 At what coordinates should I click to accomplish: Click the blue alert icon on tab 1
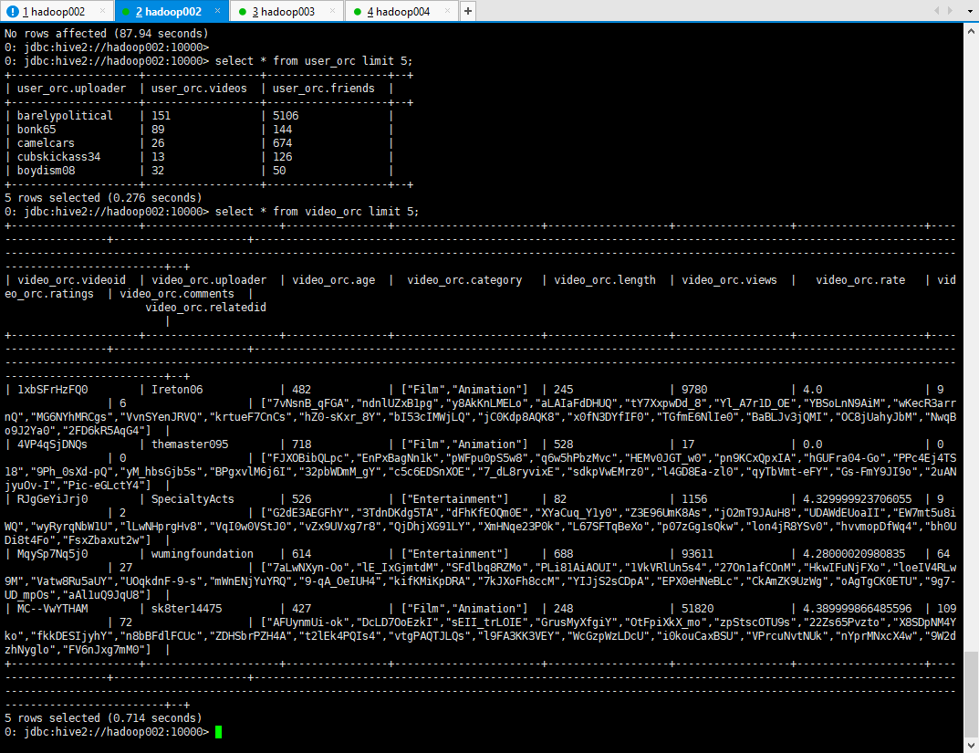tap(13, 11)
